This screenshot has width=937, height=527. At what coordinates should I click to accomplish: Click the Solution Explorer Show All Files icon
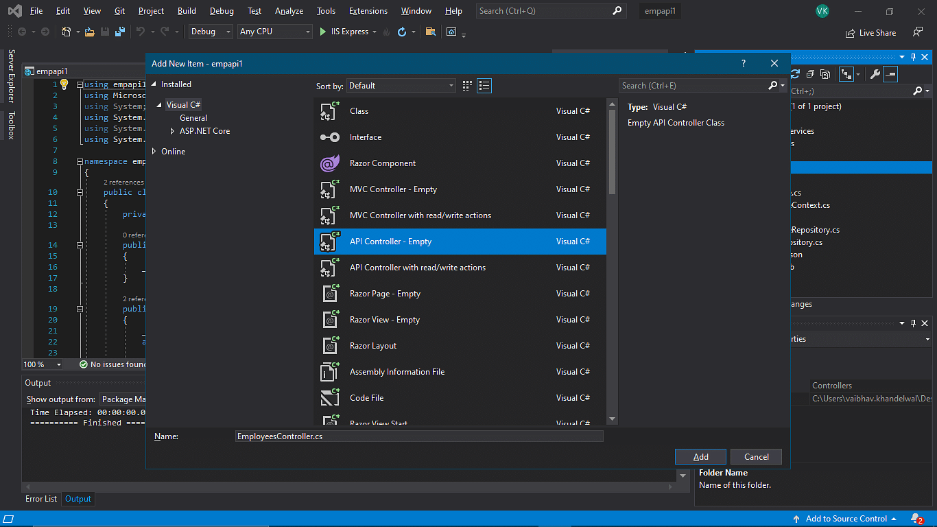tap(825, 73)
